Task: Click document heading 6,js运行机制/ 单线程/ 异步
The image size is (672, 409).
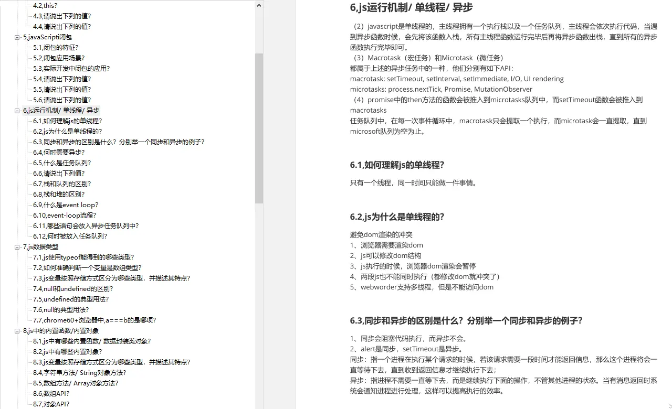Action: 411,8
